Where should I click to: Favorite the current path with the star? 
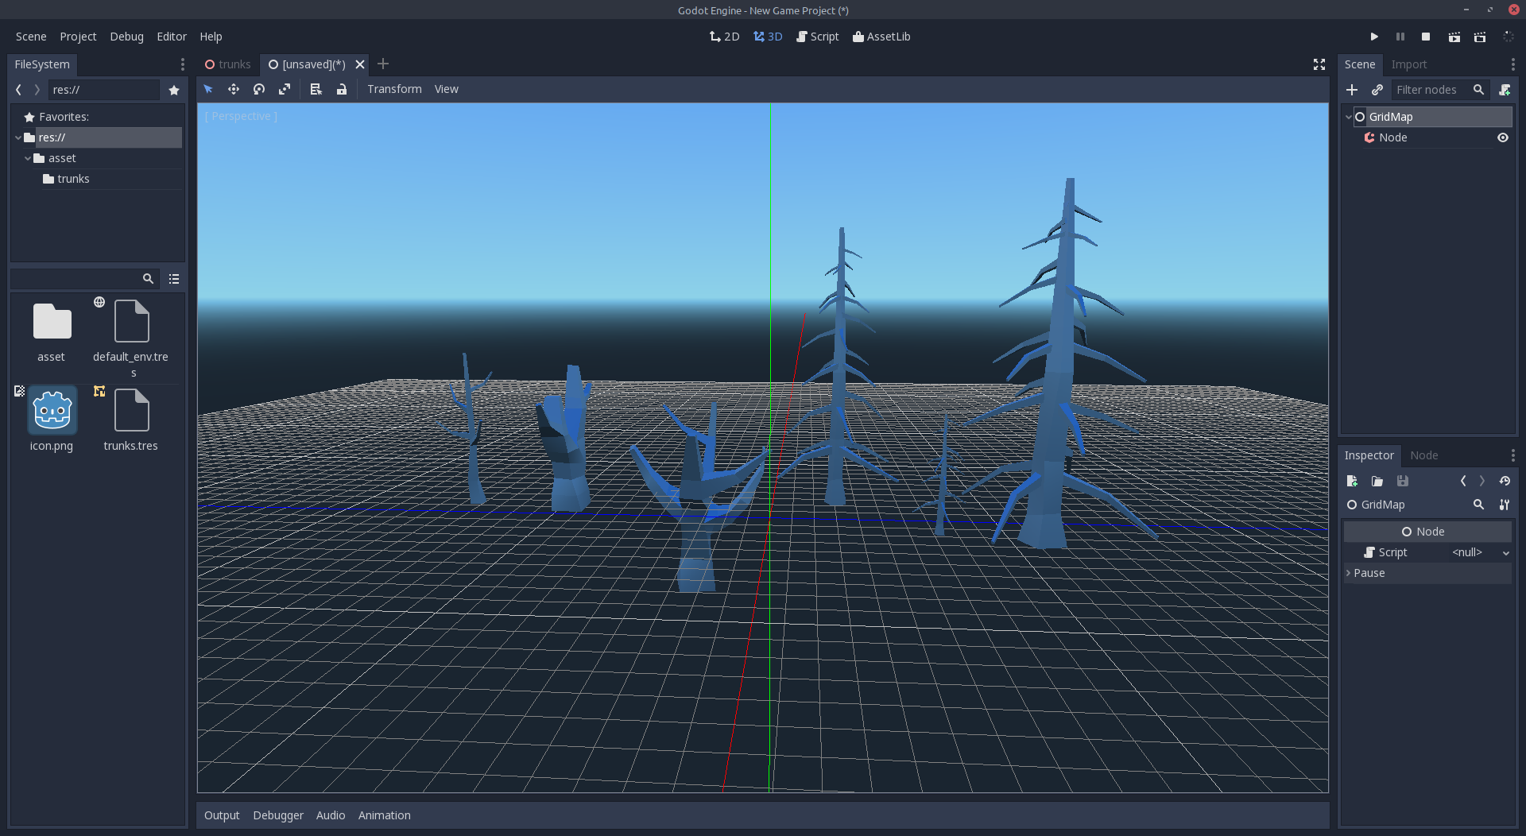point(174,90)
